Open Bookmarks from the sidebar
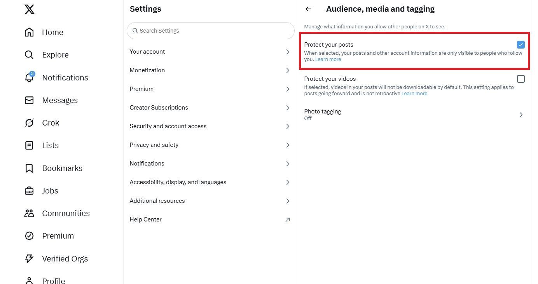 click(62, 168)
